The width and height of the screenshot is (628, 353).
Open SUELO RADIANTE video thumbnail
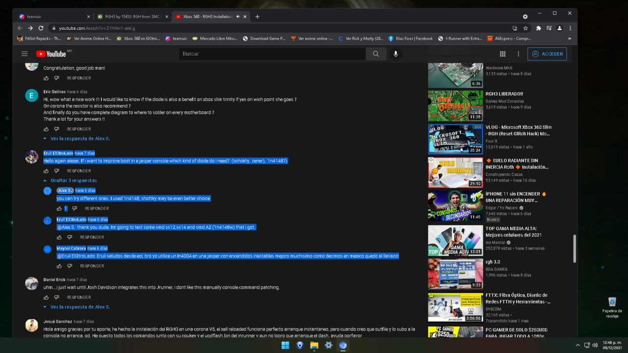(455, 172)
